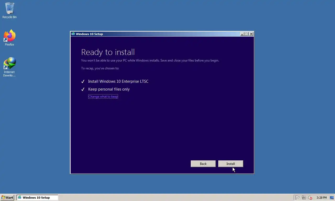Open the 'Change what to keep' link
Viewport: 335px width, 201px height.
103,97
